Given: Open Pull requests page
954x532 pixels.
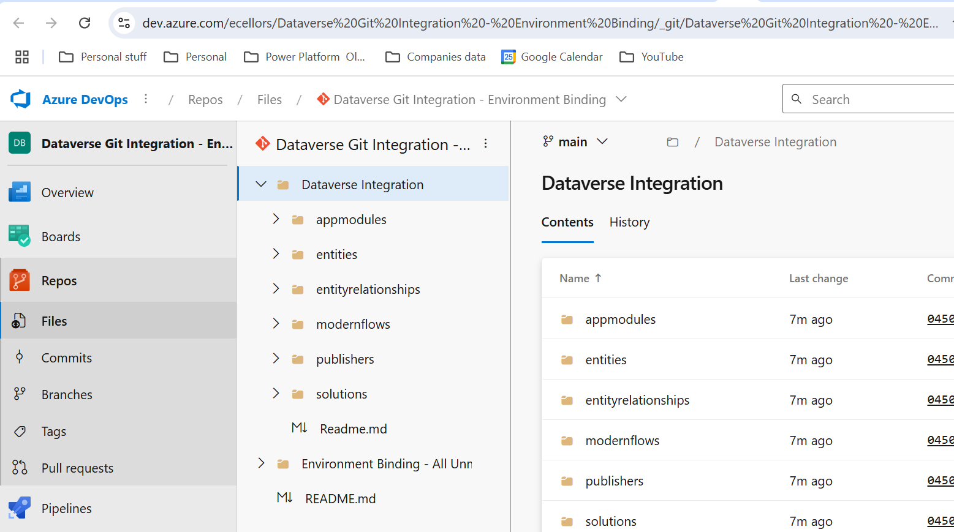Looking at the screenshot, I should coord(77,468).
